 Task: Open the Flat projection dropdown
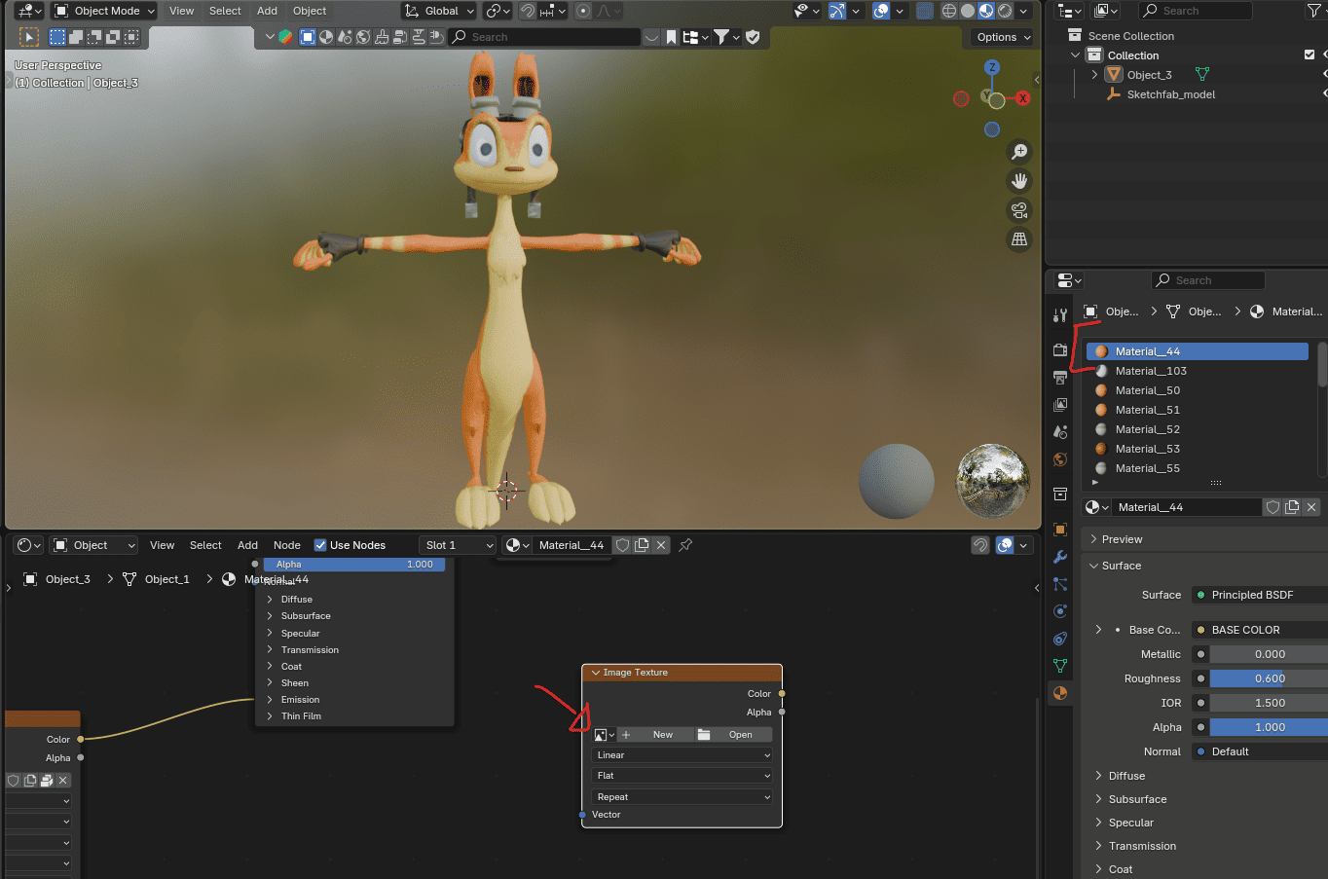point(682,776)
